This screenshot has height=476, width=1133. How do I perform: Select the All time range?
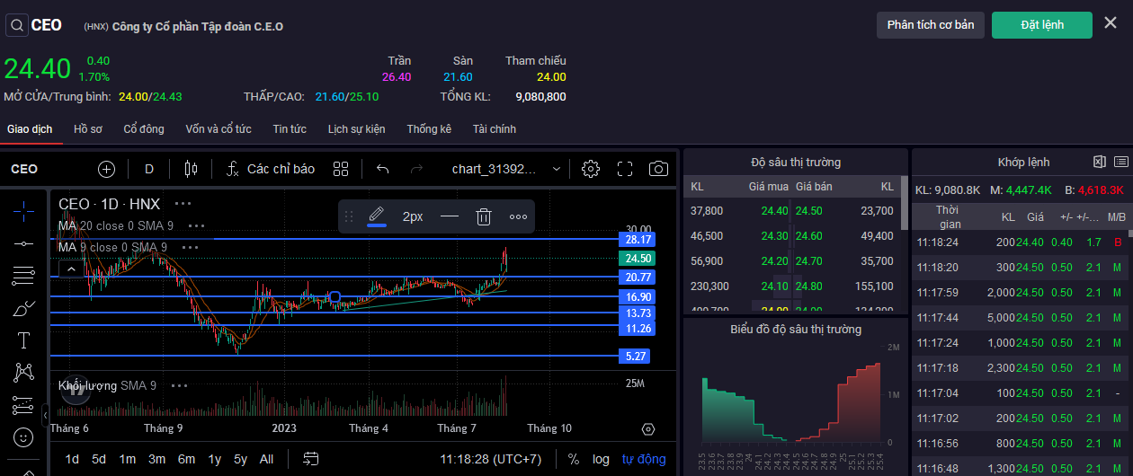pos(266,459)
